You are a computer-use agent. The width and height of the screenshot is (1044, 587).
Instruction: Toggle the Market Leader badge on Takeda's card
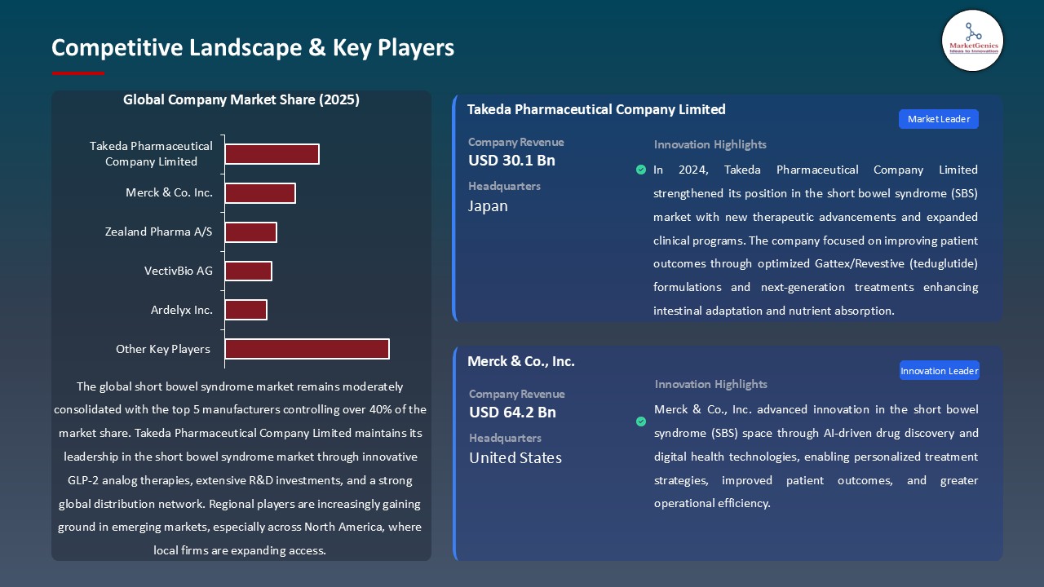[938, 118]
